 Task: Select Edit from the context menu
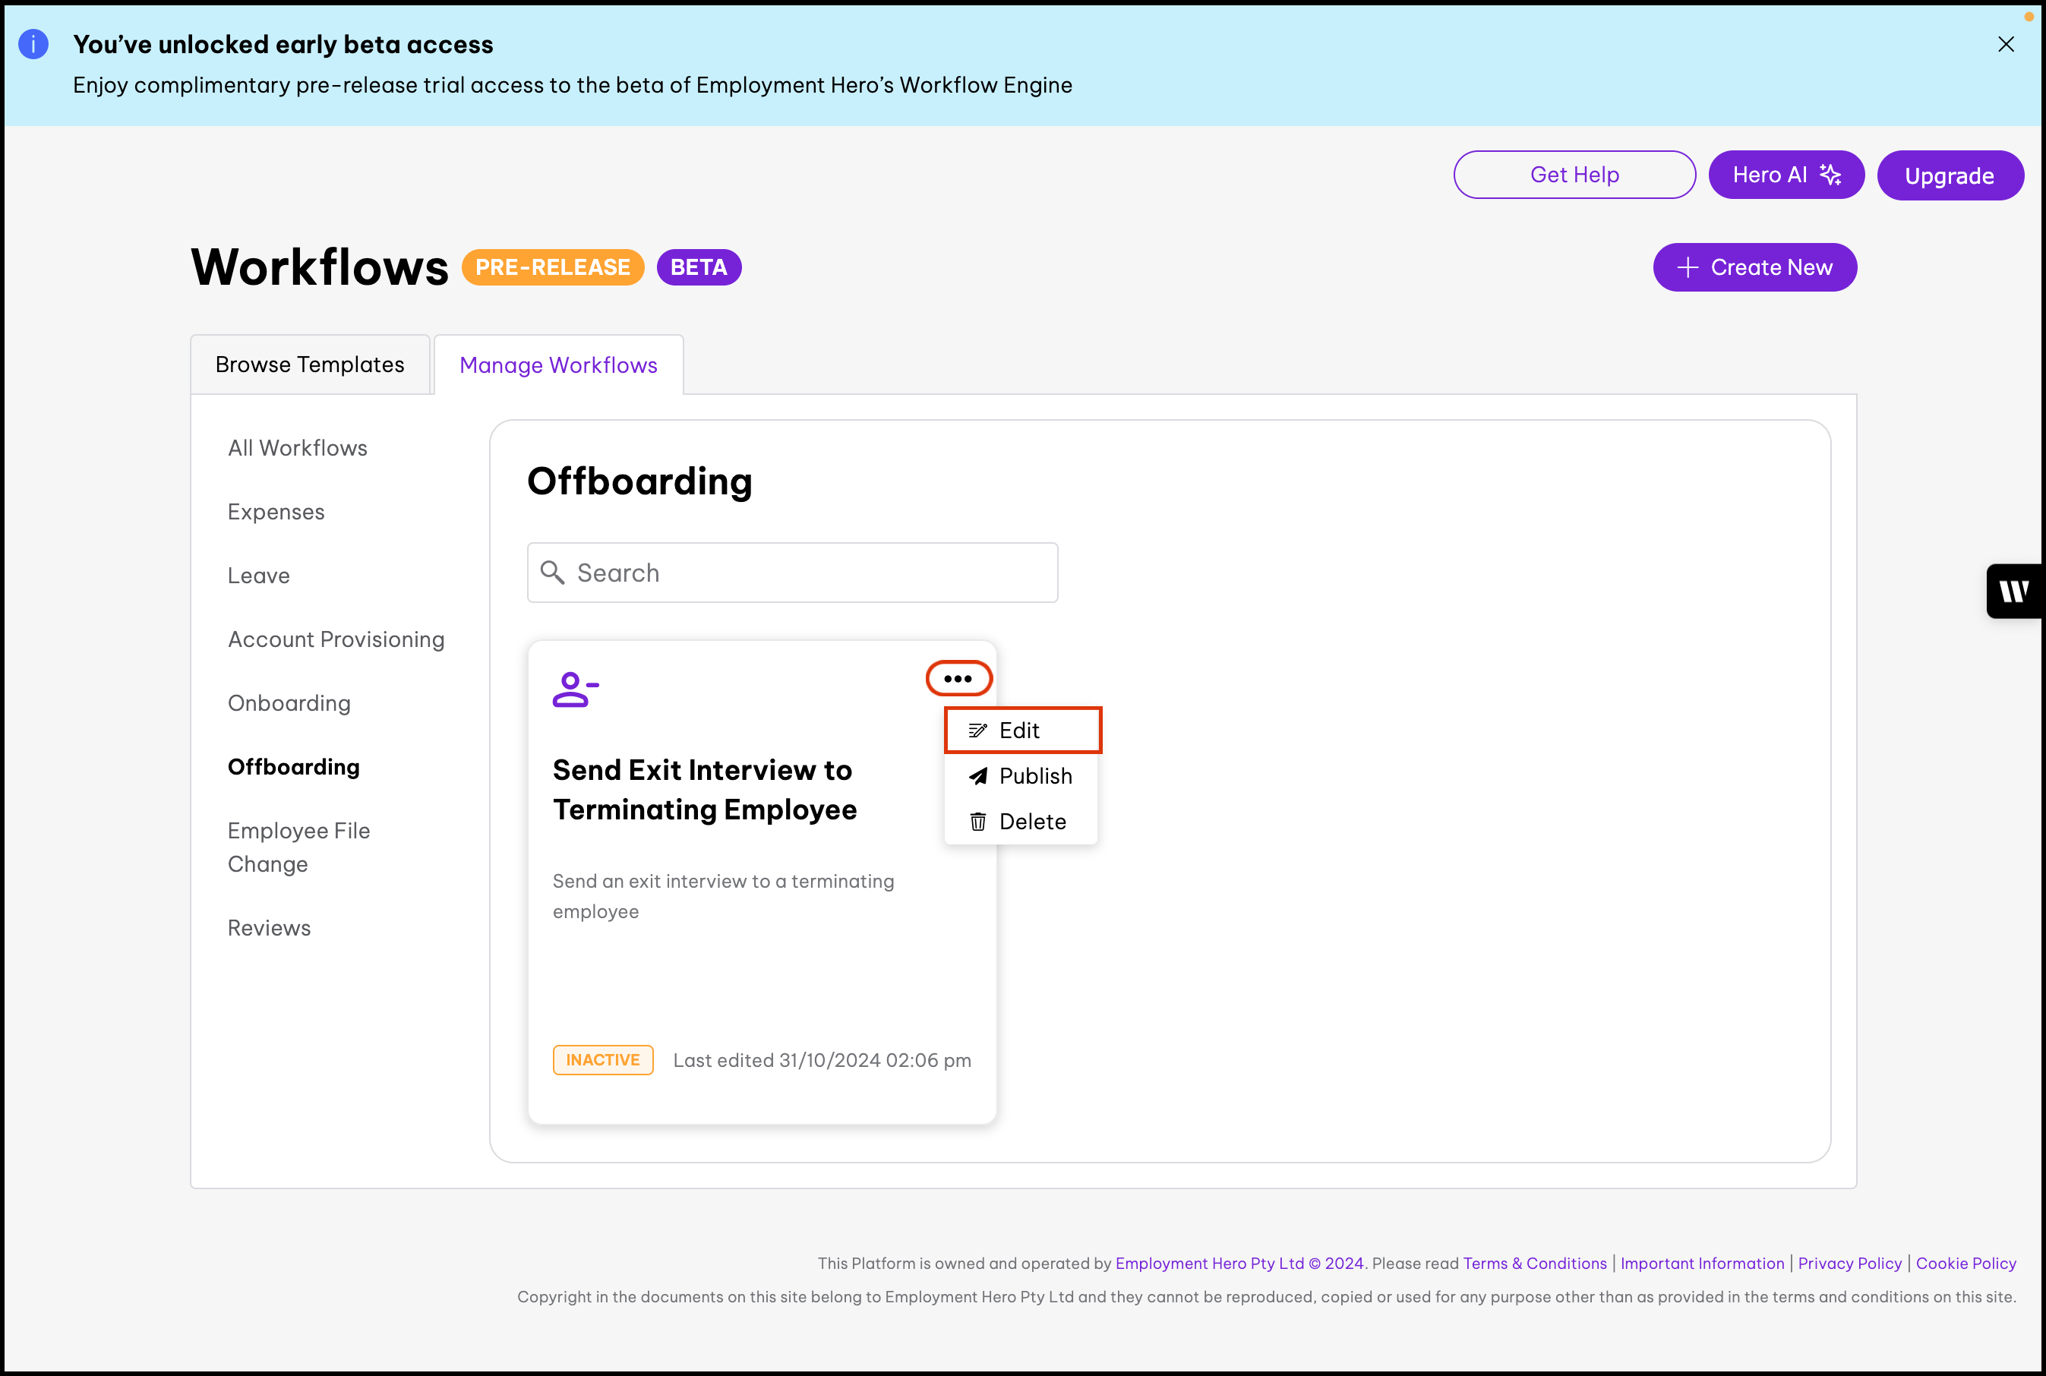pyautogui.click(x=1020, y=730)
